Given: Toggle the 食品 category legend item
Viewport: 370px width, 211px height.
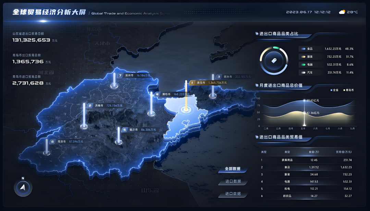Looking at the screenshot, I should pyautogui.click(x=309, y=49).
